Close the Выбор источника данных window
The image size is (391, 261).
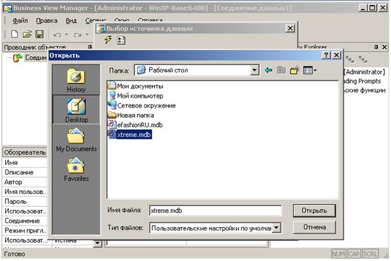coord(290,28)
